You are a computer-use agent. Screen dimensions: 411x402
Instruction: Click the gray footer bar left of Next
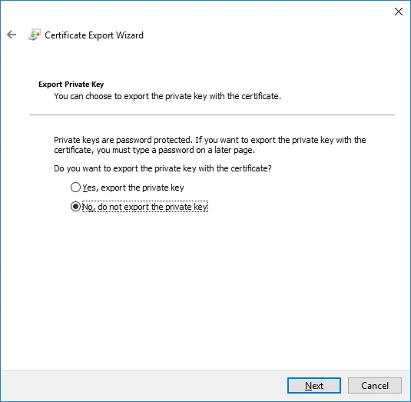point(144,386)
